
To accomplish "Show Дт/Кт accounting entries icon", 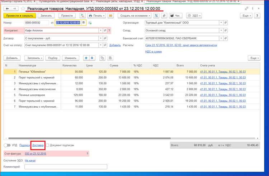I will 82,16.
